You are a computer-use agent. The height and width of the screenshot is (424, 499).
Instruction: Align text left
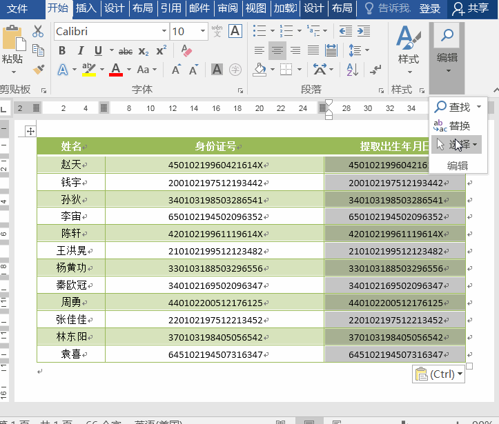click(260, 50)
